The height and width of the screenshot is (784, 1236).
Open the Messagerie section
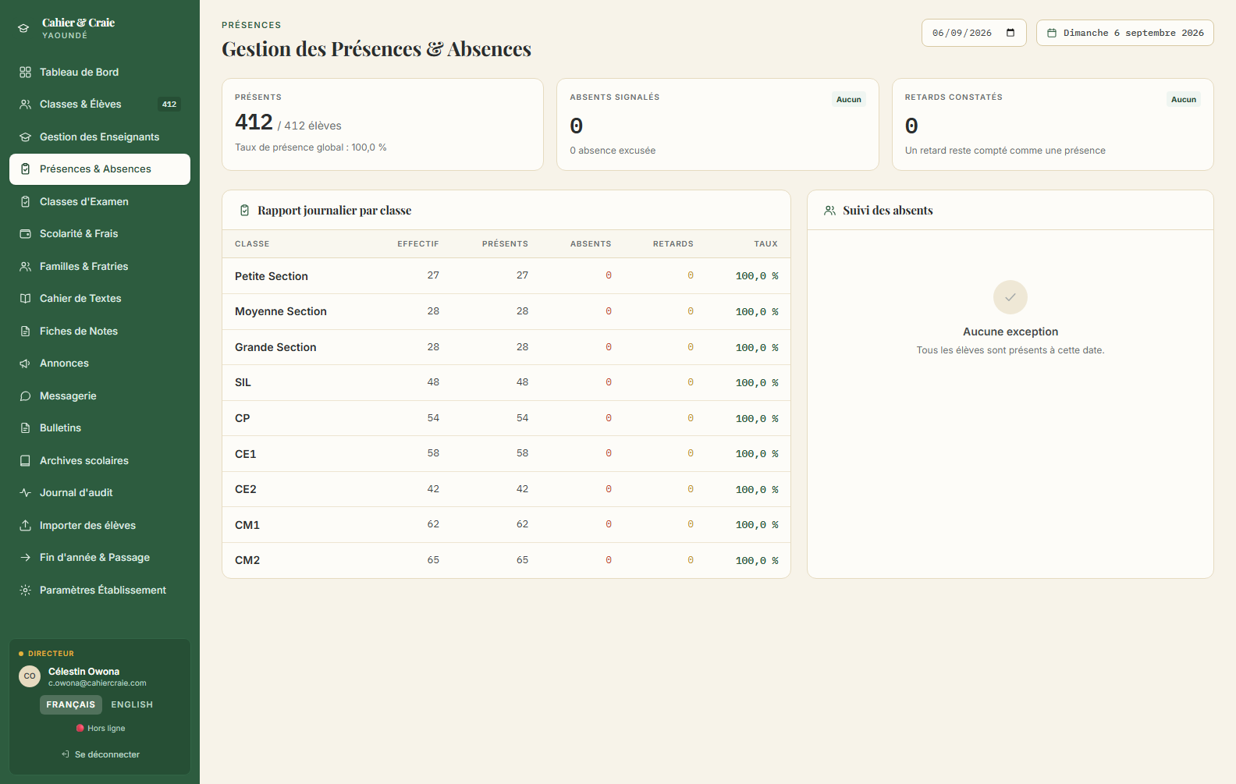pyautogui.click(x=100, y=396)
